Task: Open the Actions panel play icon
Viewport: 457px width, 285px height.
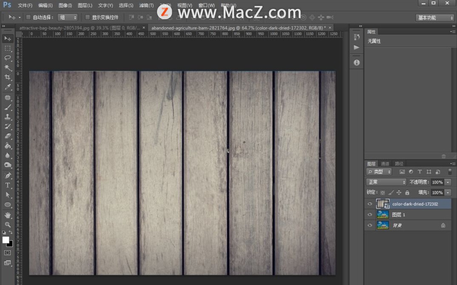Action: [x=357, y=47]
